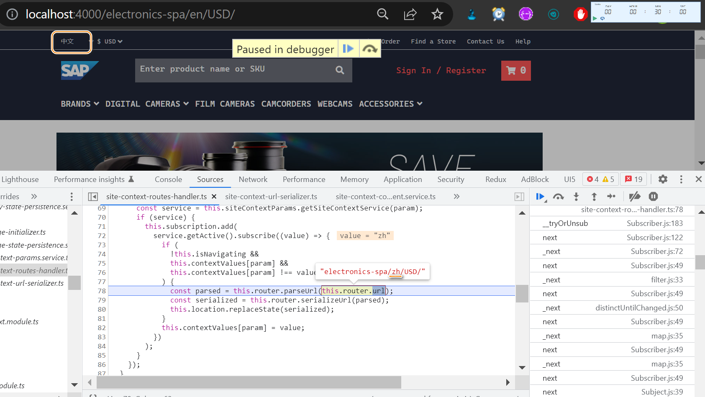Click the site information icon in address bar

click(12, 14)
